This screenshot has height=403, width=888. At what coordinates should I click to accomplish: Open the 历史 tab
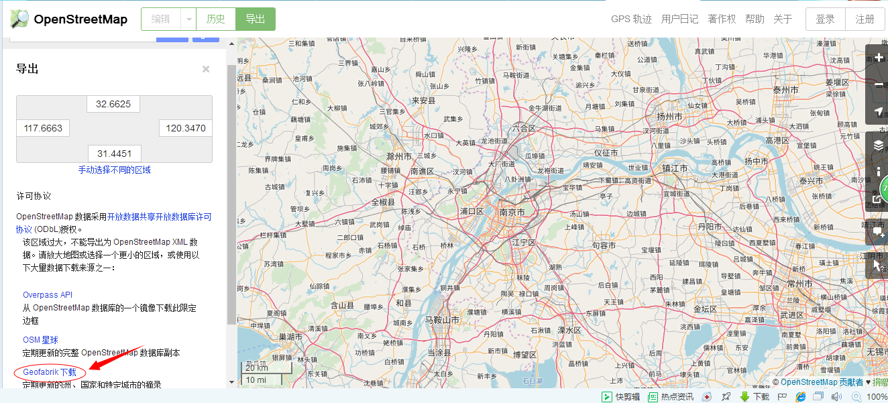coord(215,19)
